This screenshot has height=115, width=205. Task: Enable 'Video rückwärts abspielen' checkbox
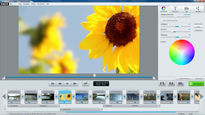tap(162, 21)
